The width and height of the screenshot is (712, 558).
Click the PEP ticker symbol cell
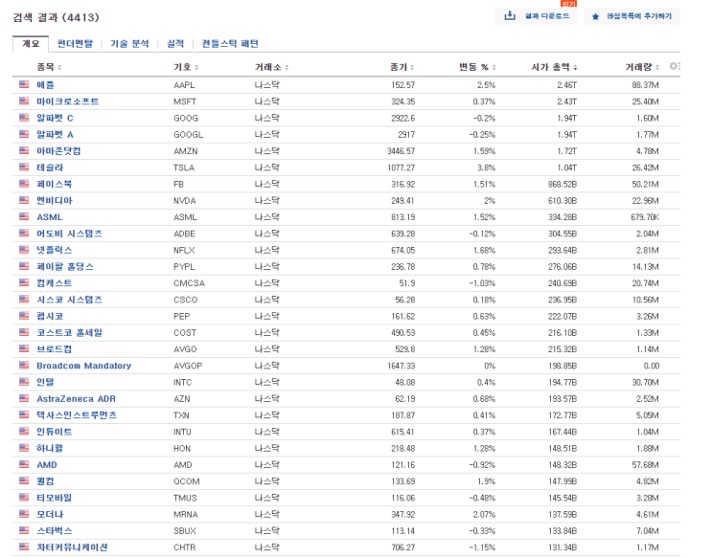tap(182, 316)
